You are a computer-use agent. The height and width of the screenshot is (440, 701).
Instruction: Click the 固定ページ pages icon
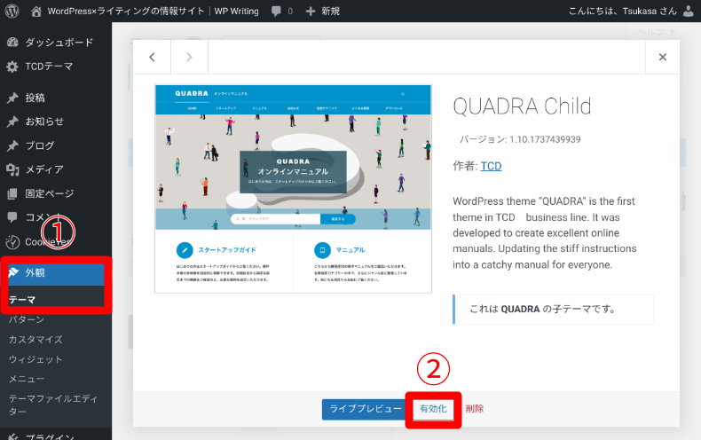[12, 193]
